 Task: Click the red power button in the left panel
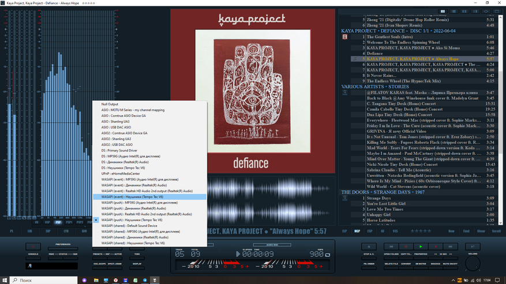pos(33,247)
